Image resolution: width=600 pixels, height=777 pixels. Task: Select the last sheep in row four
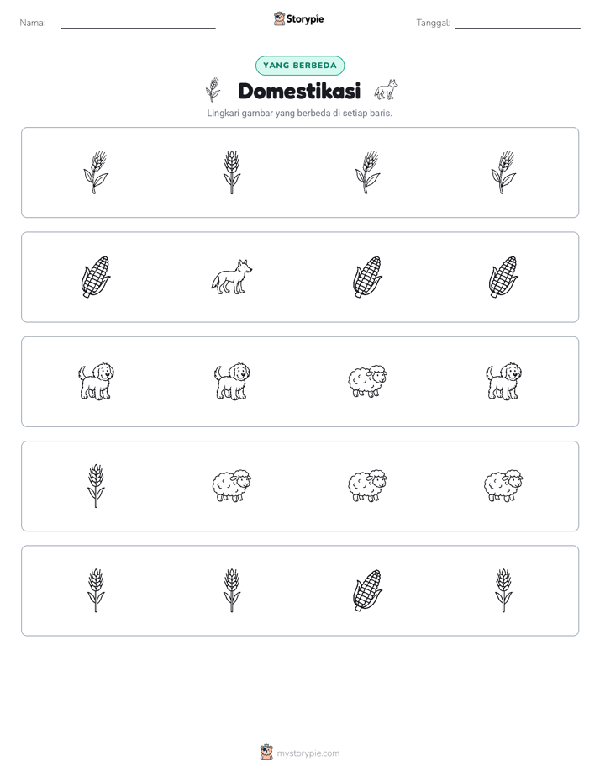point(503,486)
